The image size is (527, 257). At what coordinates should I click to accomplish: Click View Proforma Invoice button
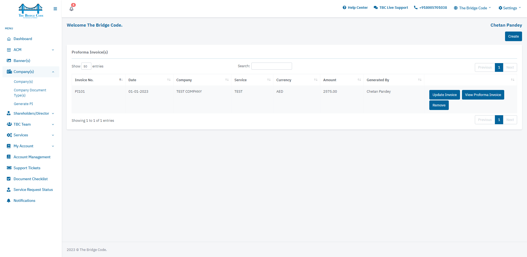coord(483,95)
